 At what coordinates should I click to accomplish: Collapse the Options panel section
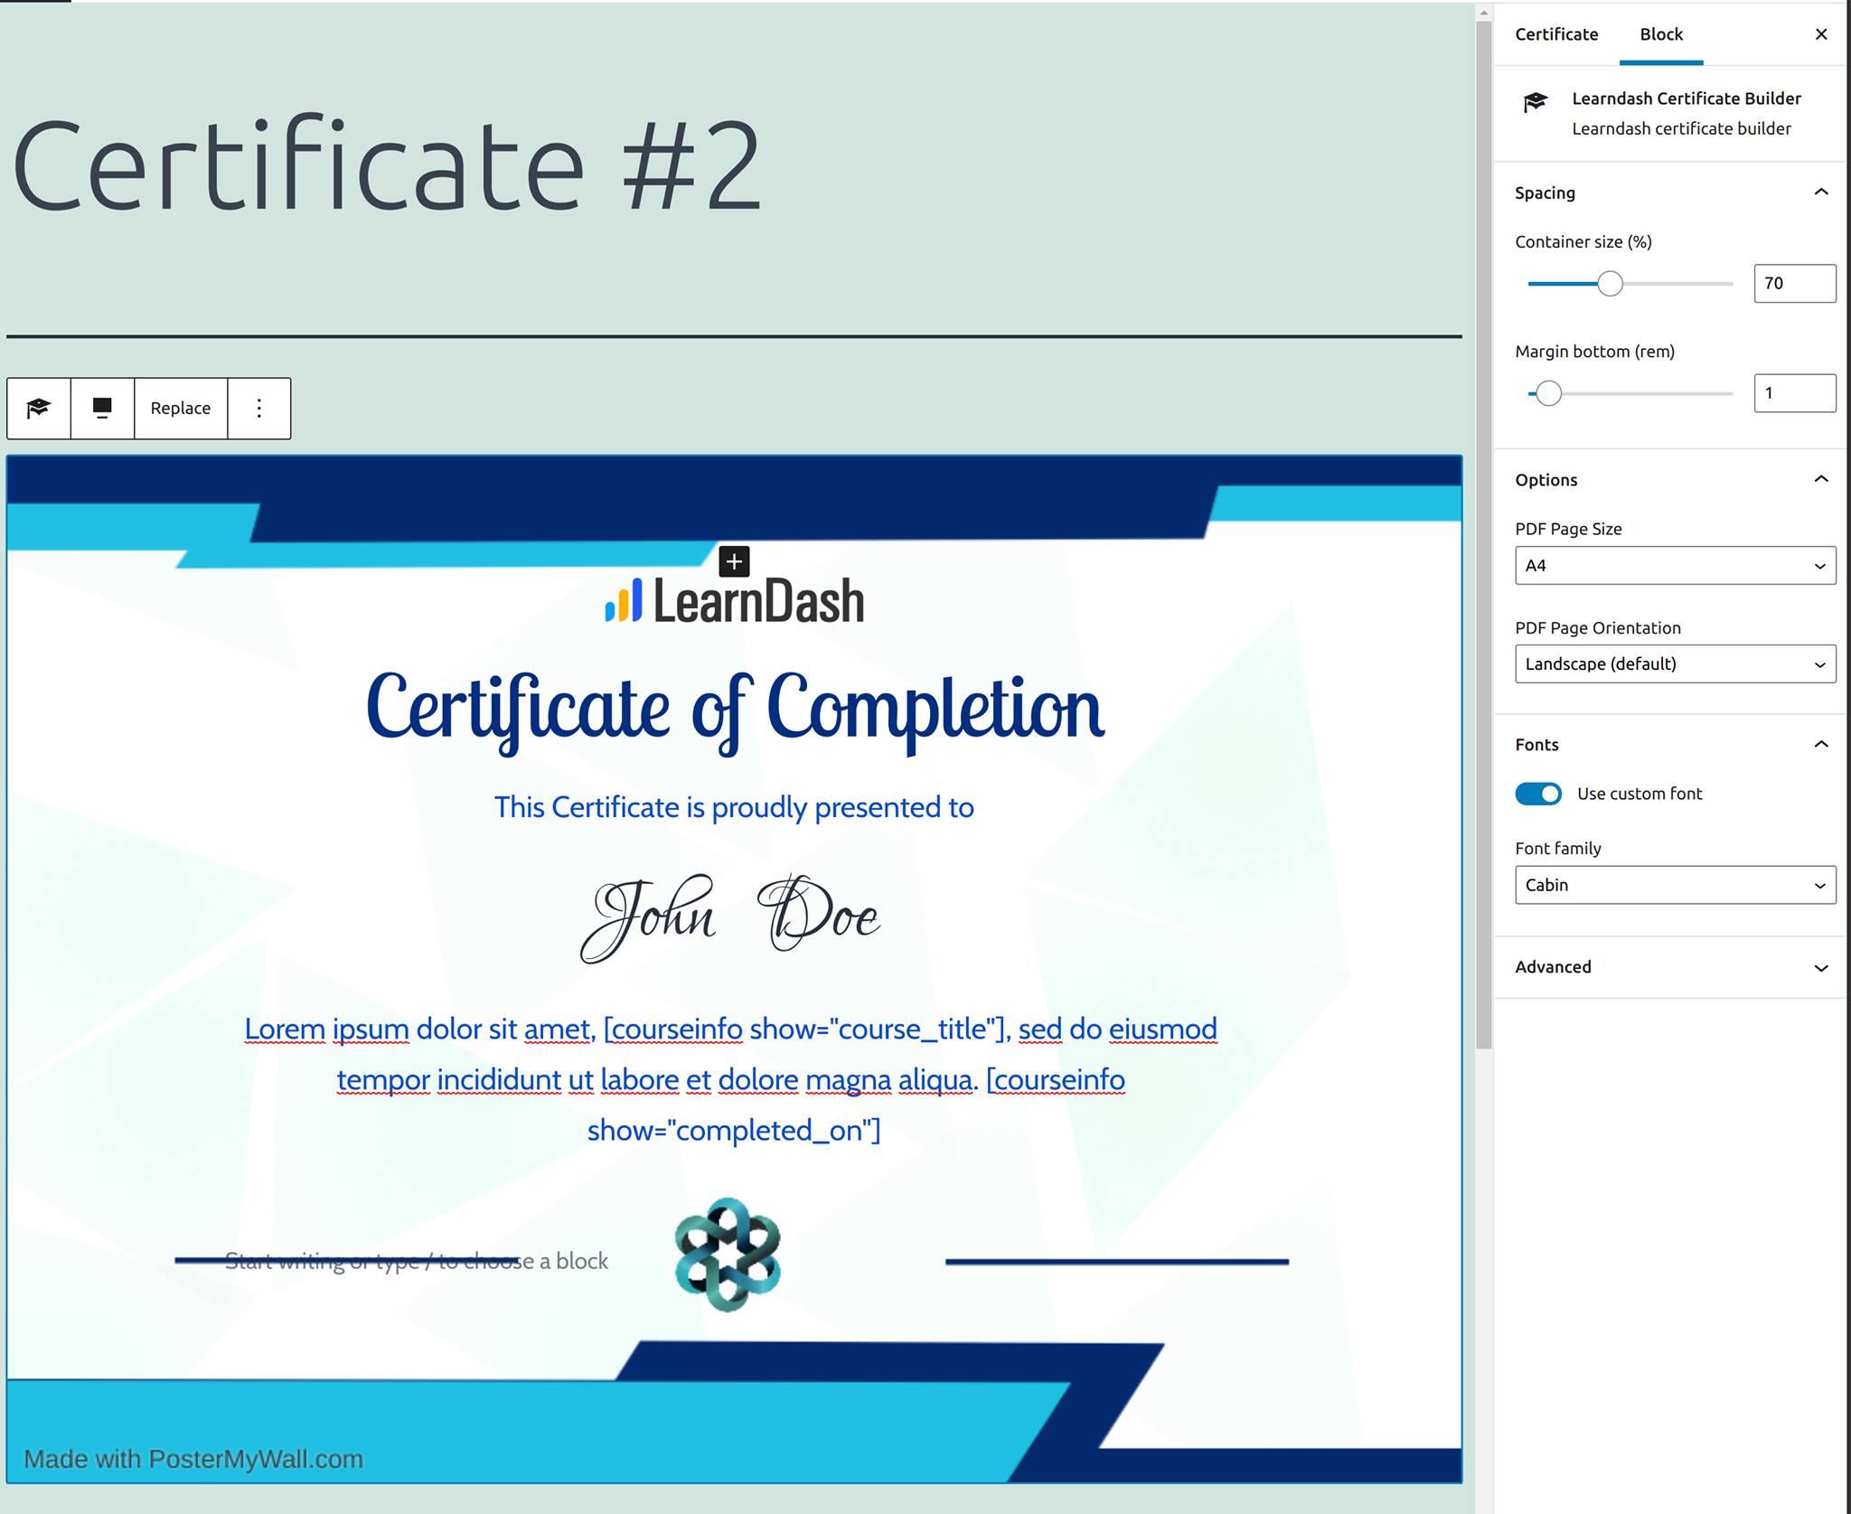(x=1820, y=479)
